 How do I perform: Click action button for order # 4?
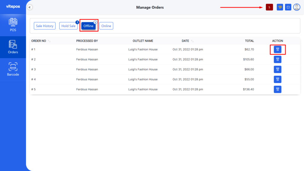(278, 79)
